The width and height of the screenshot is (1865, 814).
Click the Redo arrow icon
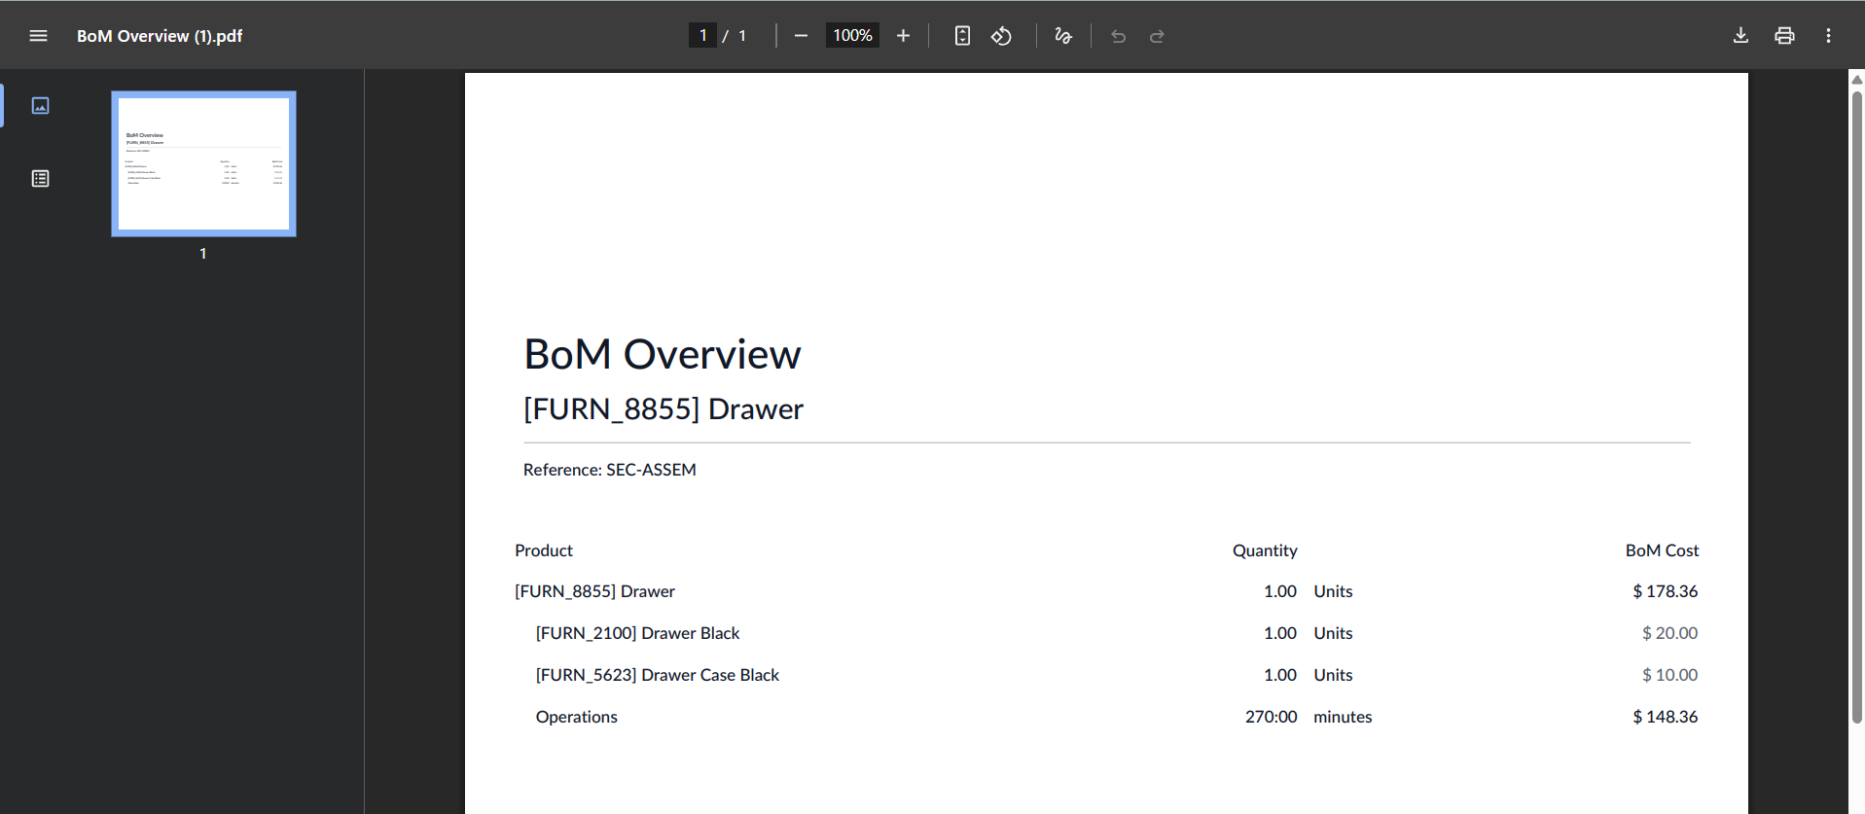click(x=1157, y=36)
